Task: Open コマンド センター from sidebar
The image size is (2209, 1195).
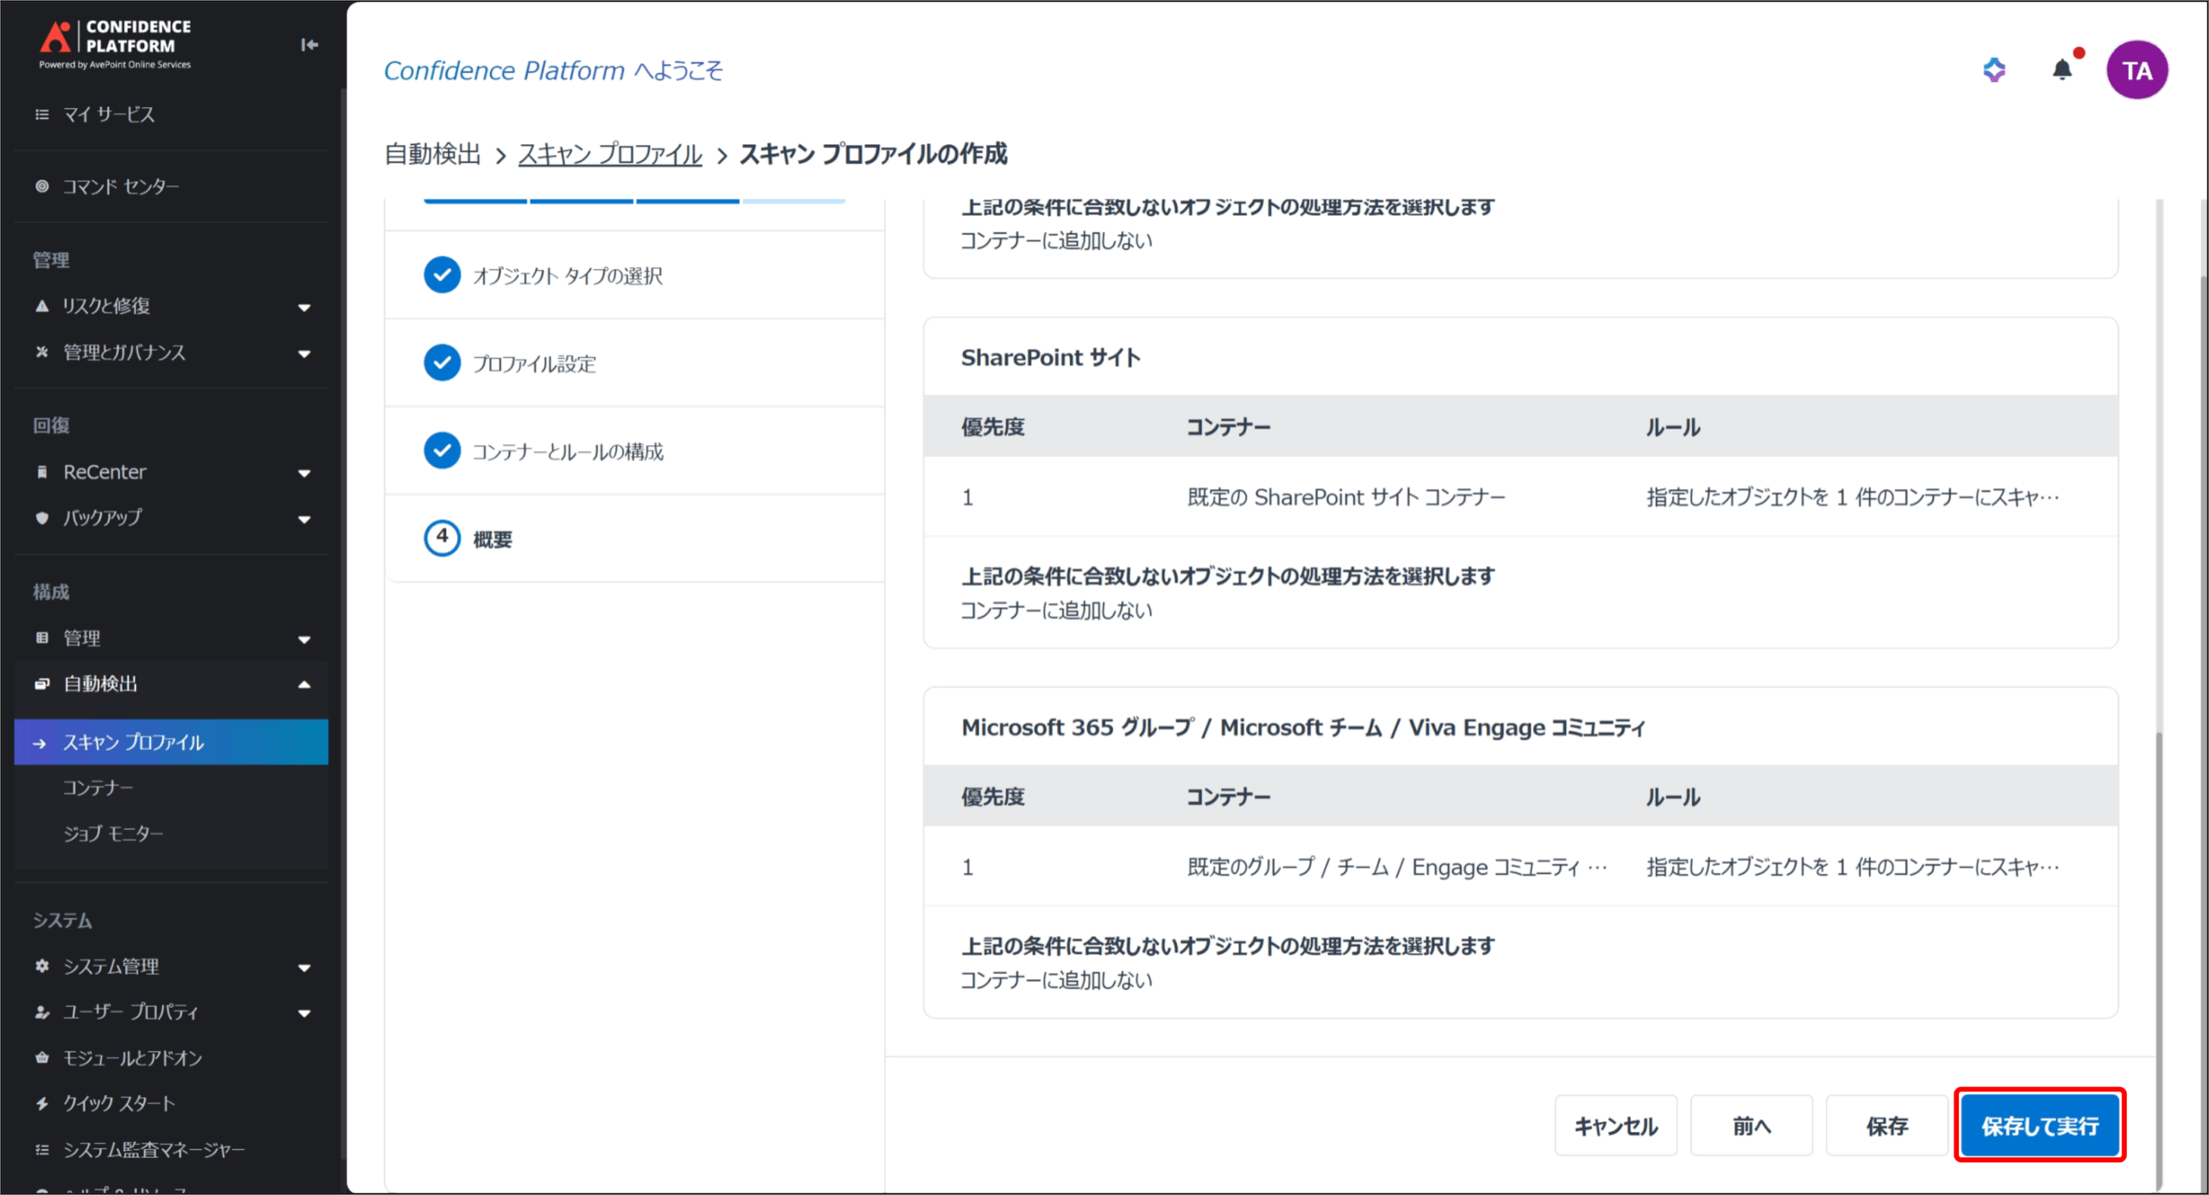Action: pos(121,186)
